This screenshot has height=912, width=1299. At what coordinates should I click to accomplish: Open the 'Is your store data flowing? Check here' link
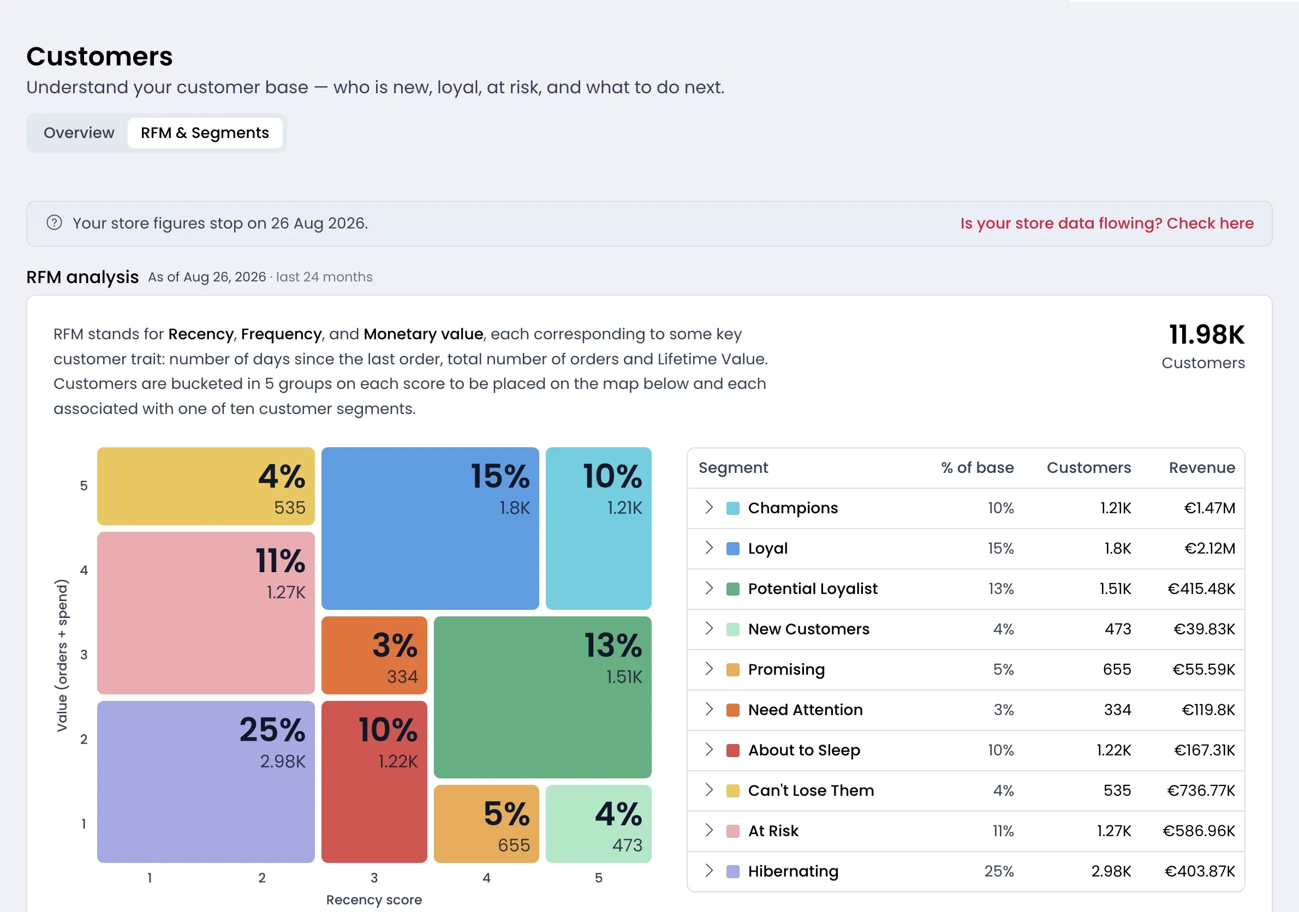point(1107,223)
